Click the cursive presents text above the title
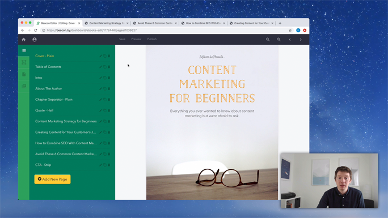Image resolution: width=388 pixels, height=218 pixels. tap(212, 57)
